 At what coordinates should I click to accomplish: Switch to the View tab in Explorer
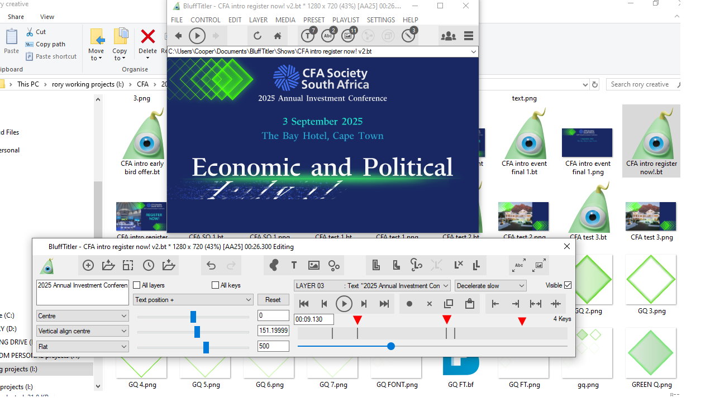coord(47,17)
